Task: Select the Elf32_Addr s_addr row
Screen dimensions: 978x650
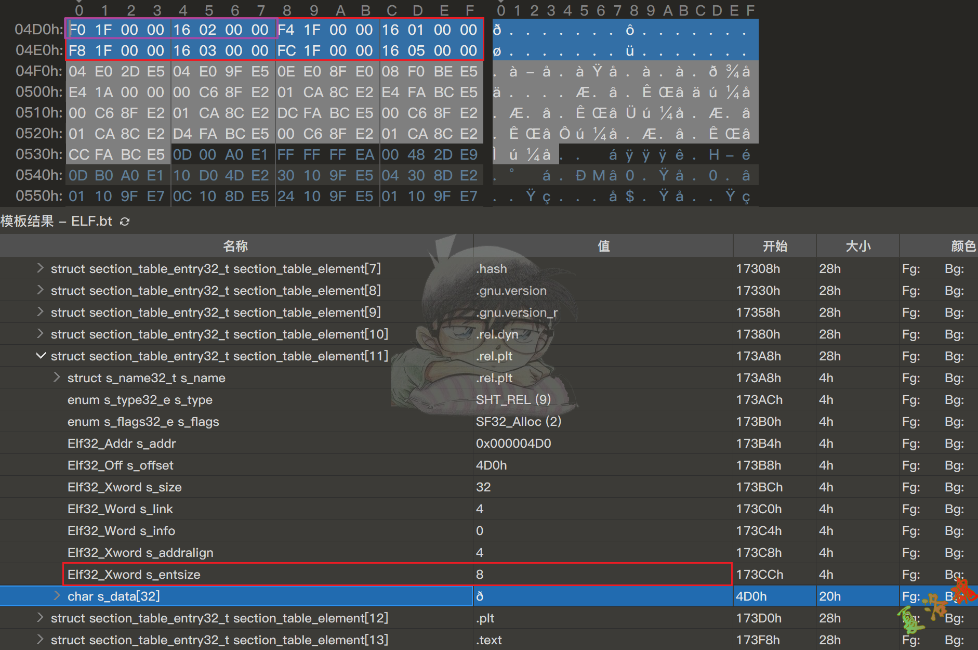Action: click(x=122, y=444)
